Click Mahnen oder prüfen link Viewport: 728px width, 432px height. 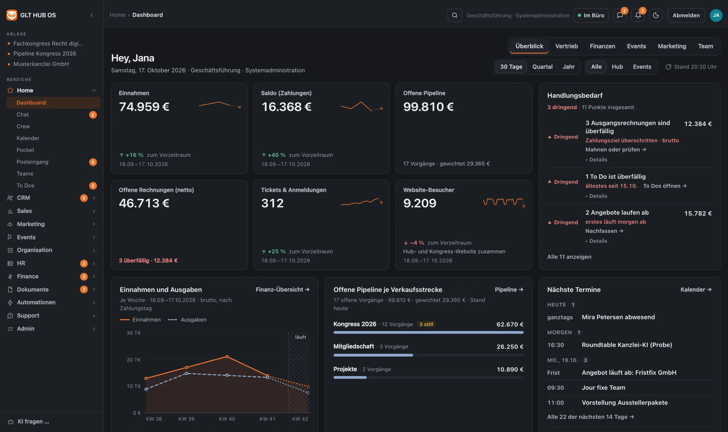click(615, 149)
